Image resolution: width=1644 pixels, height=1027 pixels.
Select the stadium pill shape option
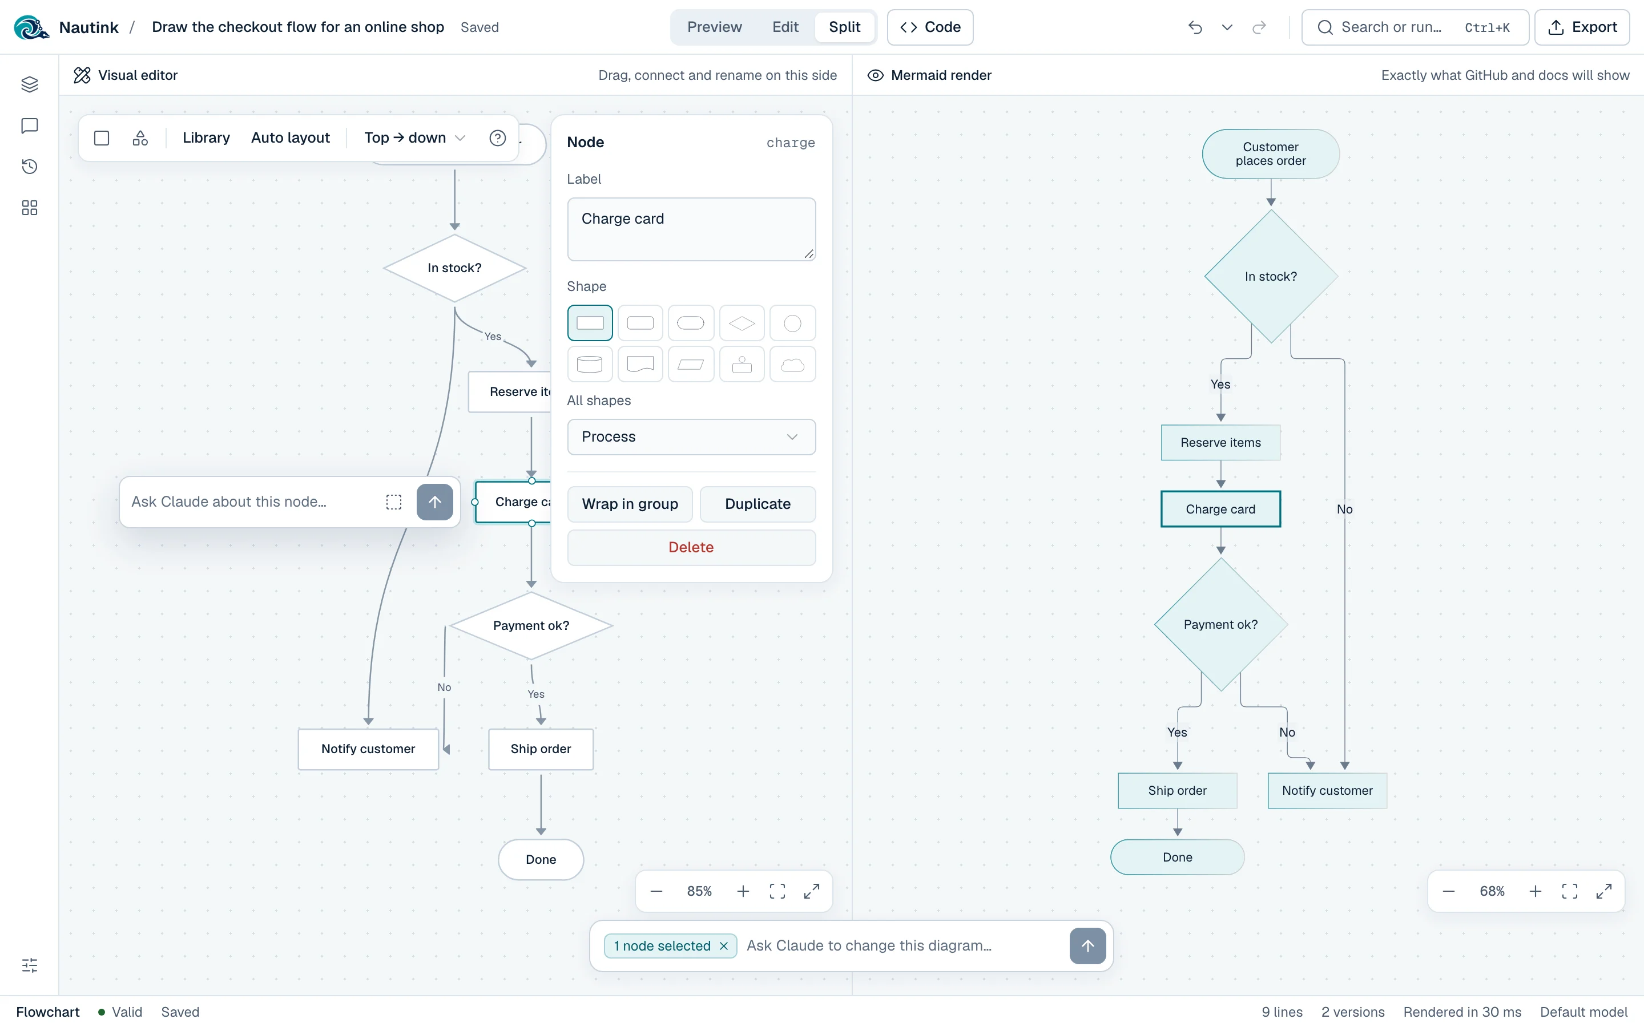coord(691,324)
